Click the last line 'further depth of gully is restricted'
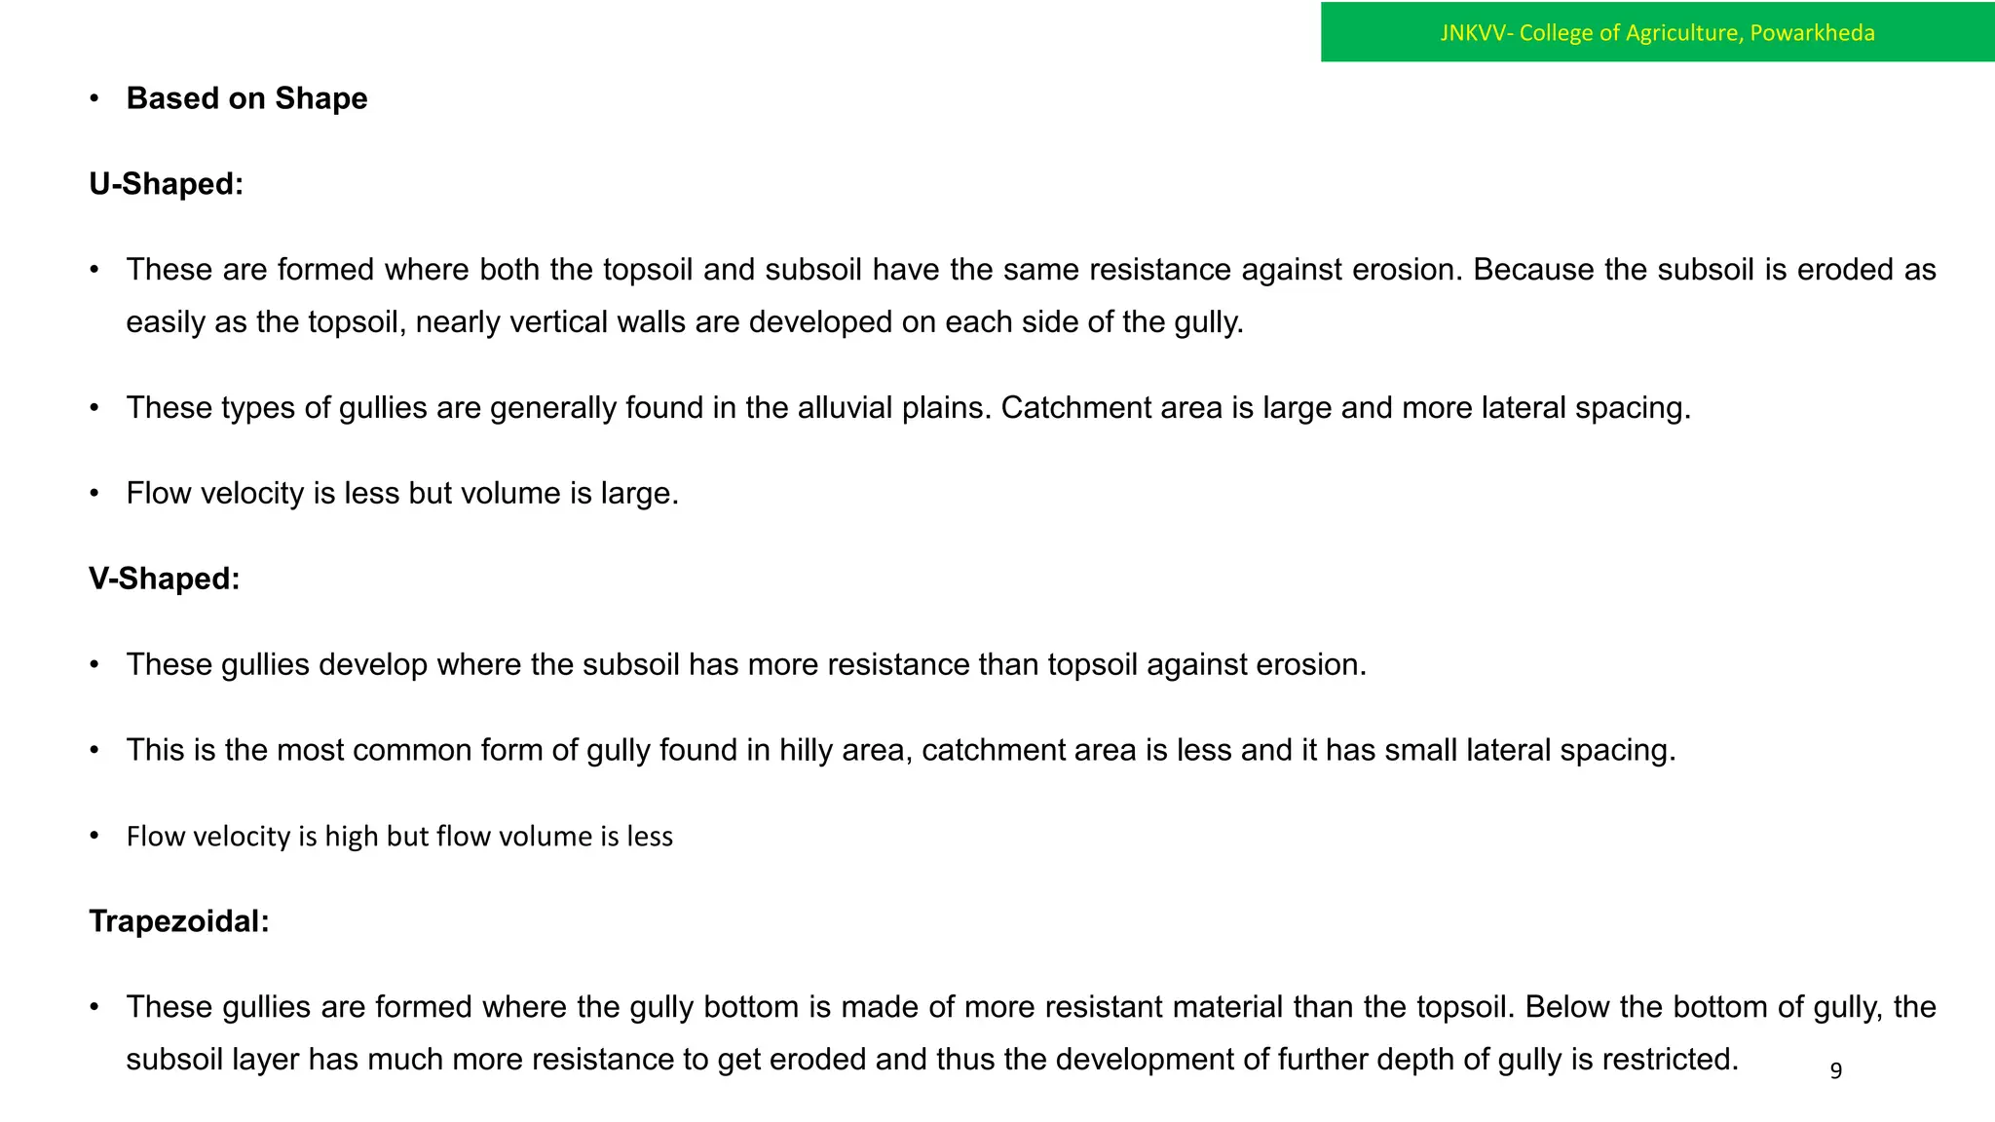 click(931, 1059)
